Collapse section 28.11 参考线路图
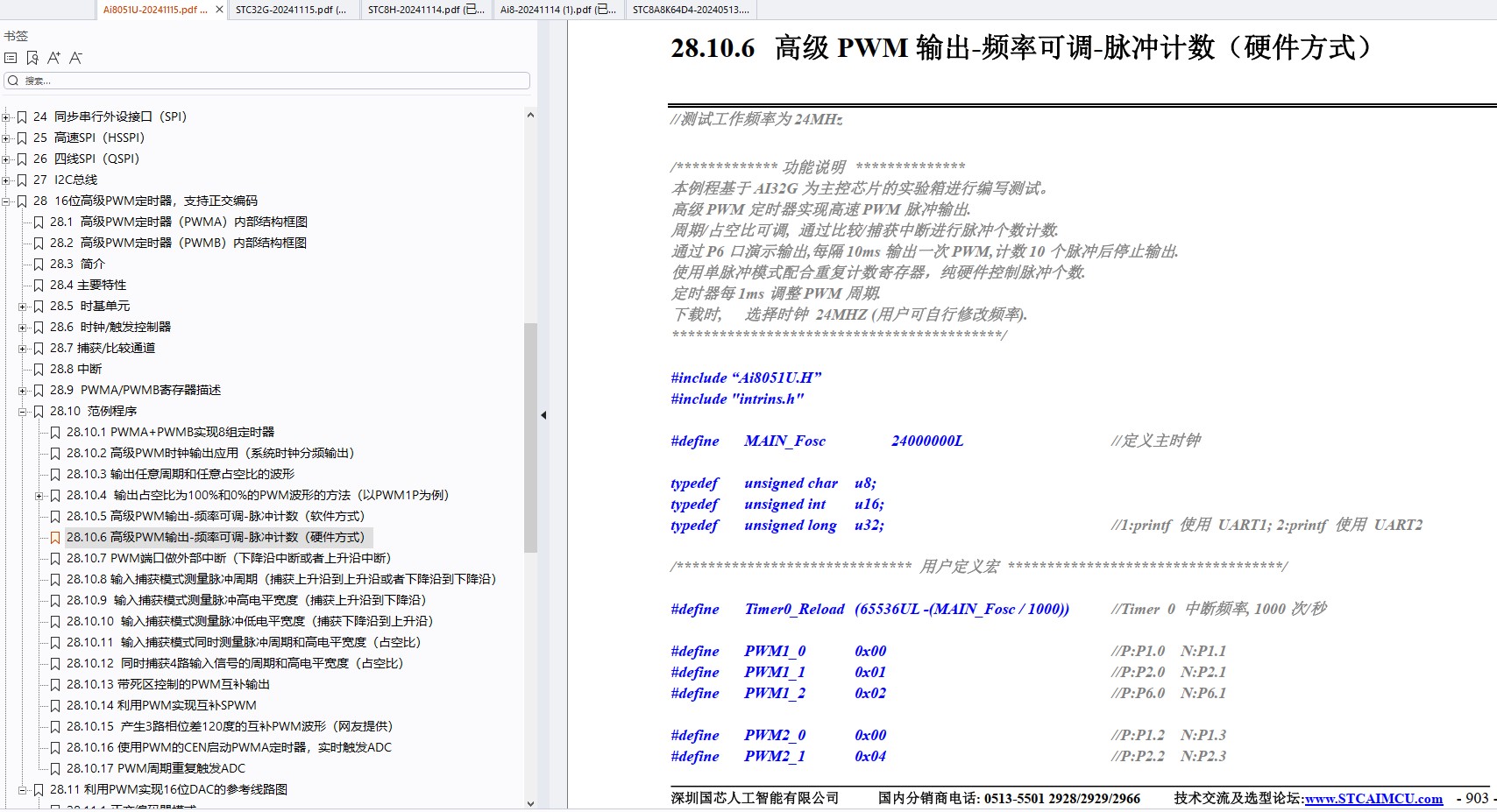 [23, 790]
